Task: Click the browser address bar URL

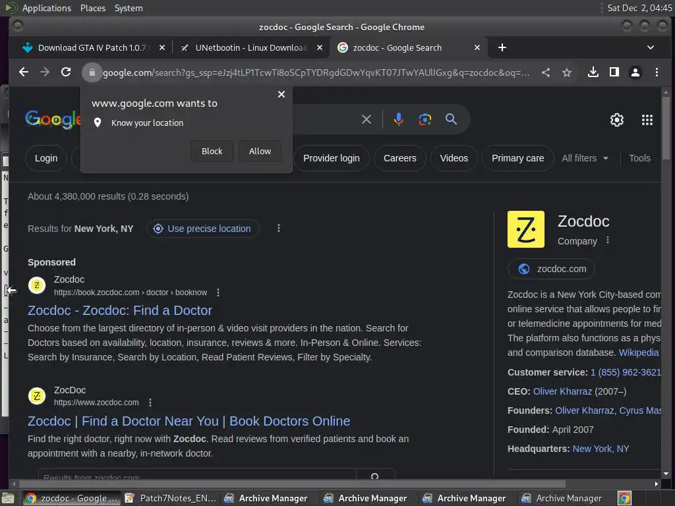Action: (x=316, y=72)
